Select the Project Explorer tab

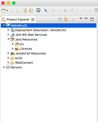[18, 19]
